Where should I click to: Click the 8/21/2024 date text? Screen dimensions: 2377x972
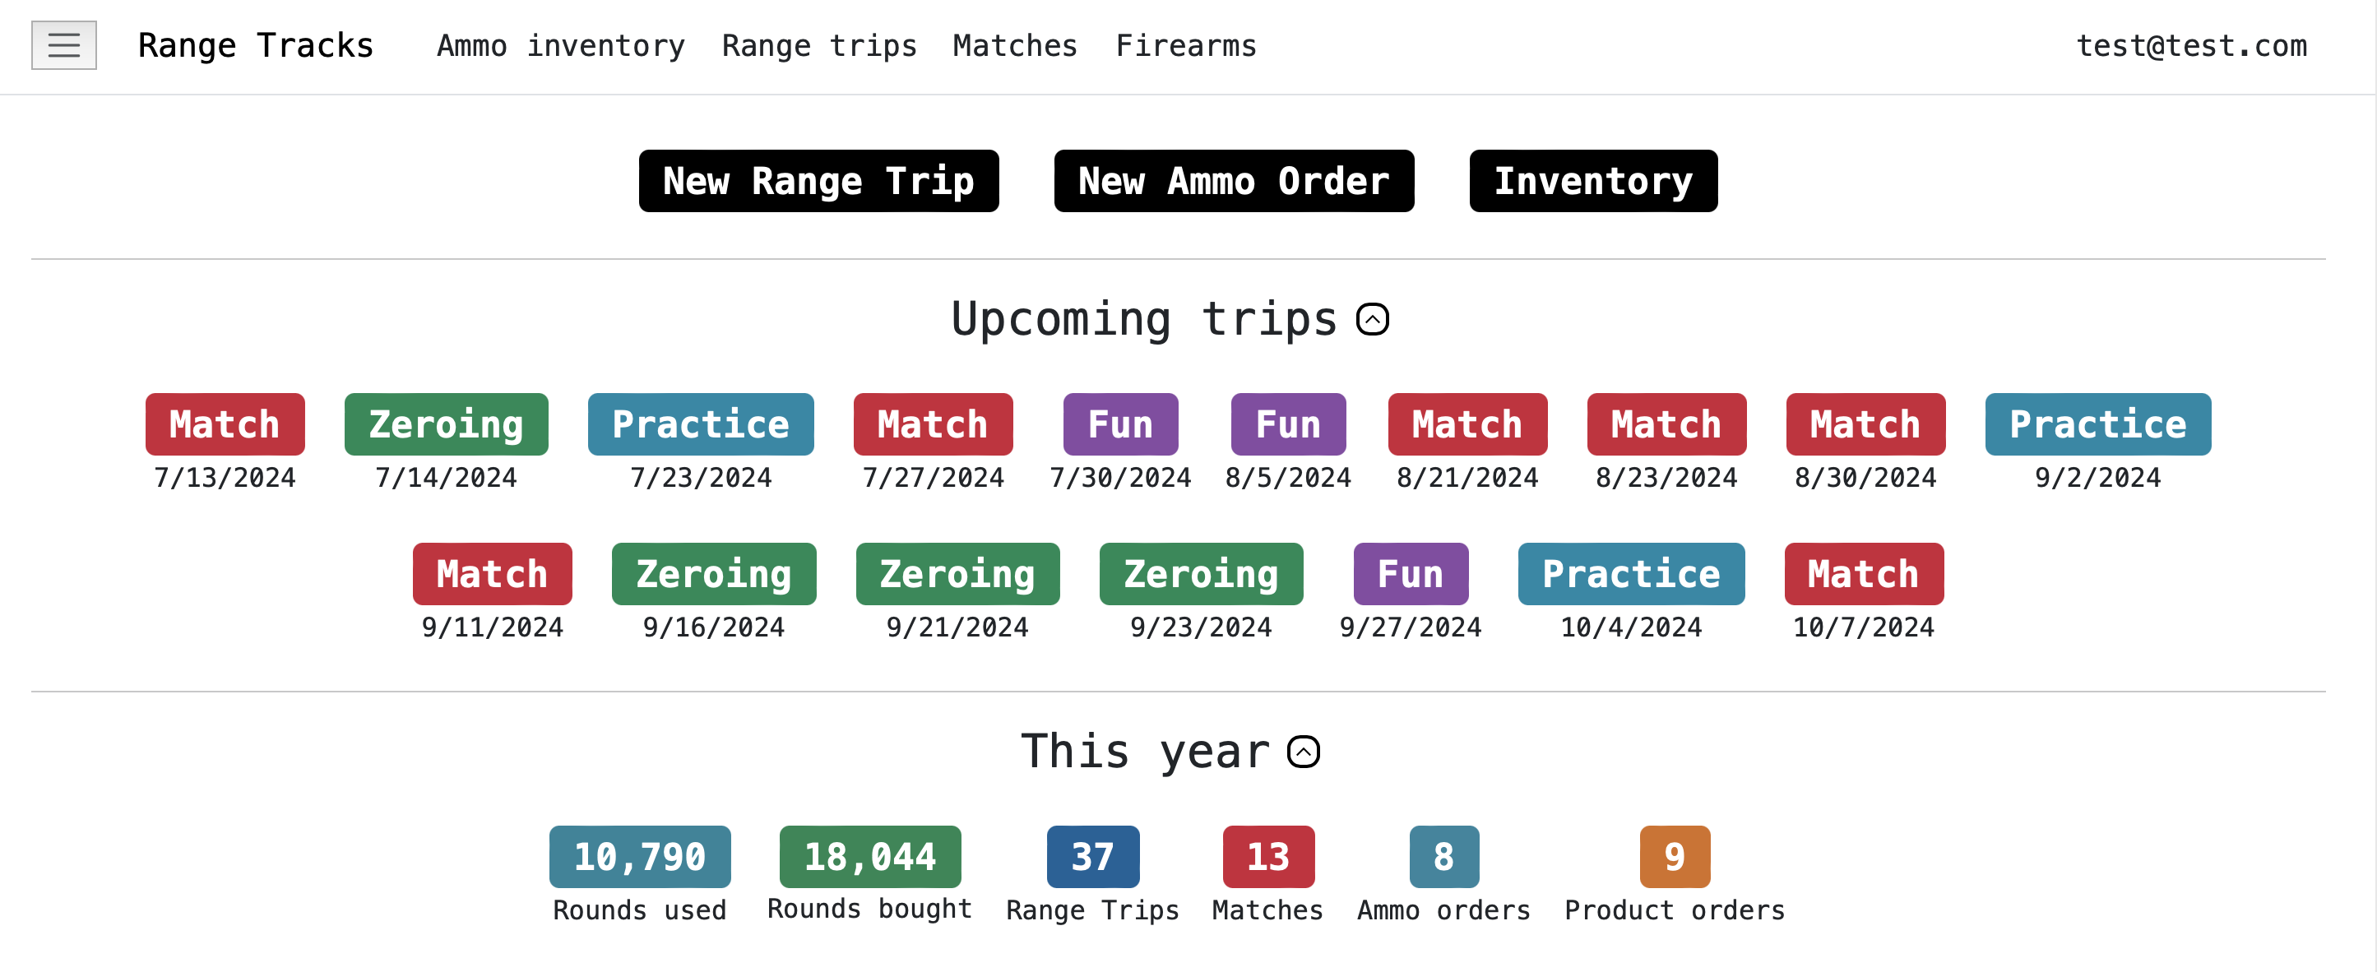pyautogui.click(x=1467, y=478)
